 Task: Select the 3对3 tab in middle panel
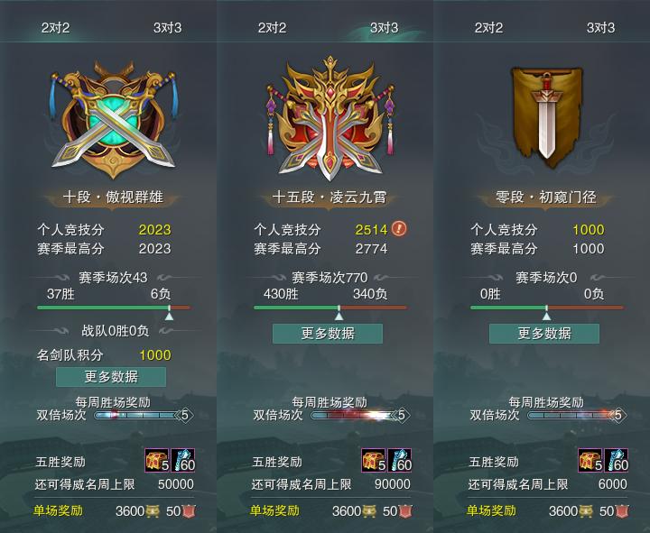pos(384,28)
